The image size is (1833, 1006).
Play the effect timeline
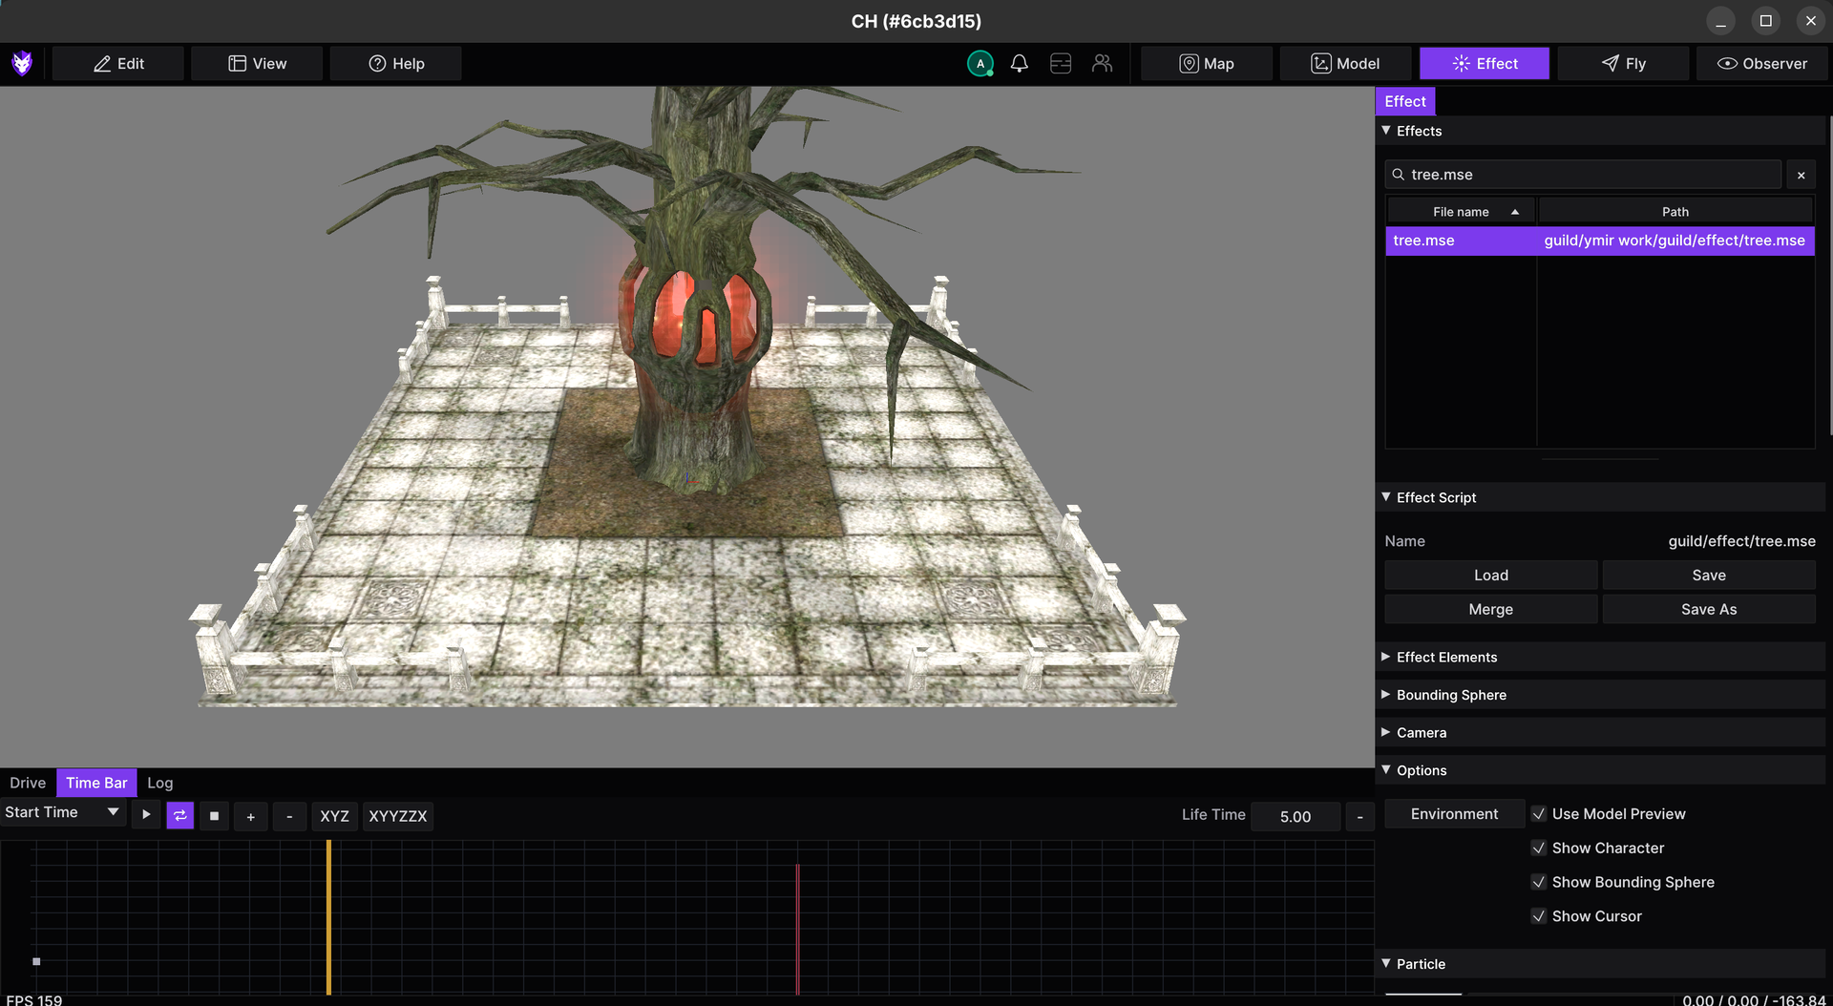(x=146, y=815)
